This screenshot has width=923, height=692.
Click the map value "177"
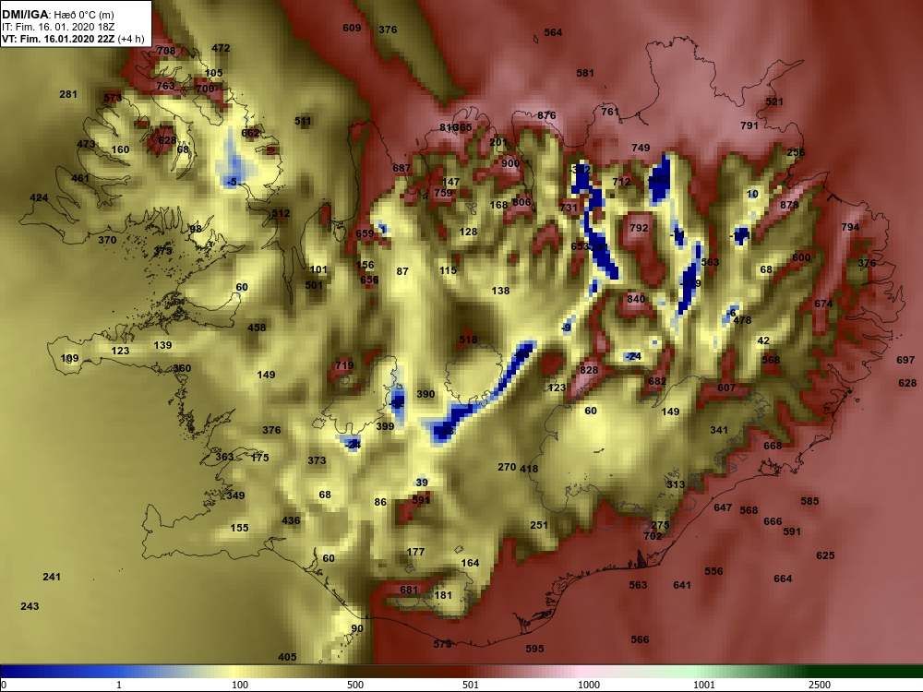point(415,552)
